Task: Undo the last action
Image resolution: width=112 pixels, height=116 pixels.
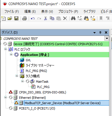Action: (x=33, y=18)
